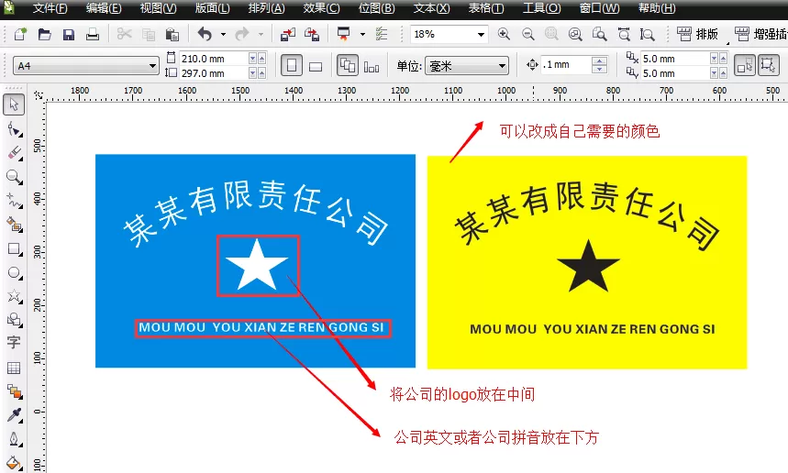Select the Pick tool arrow in toolbox
This screenshot has width=788, height=473.
[14, 104]
